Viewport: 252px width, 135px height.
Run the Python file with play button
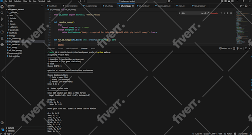pyautogui.click(x=241, y=6)
